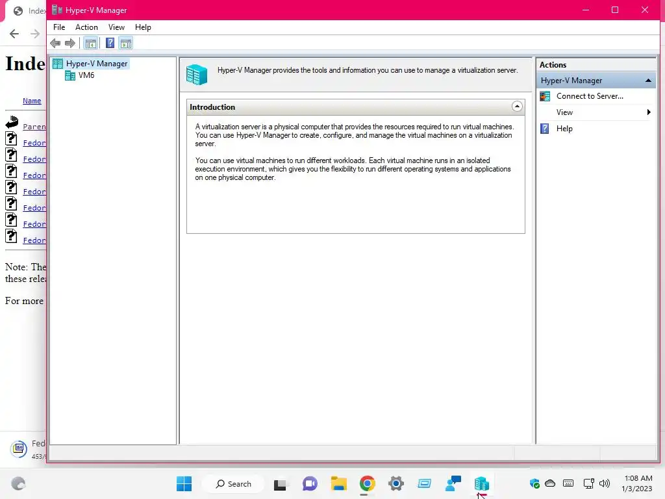Click the weather widget on taskbar
Viewport: 665px width, 499px height.
(18, 483)
